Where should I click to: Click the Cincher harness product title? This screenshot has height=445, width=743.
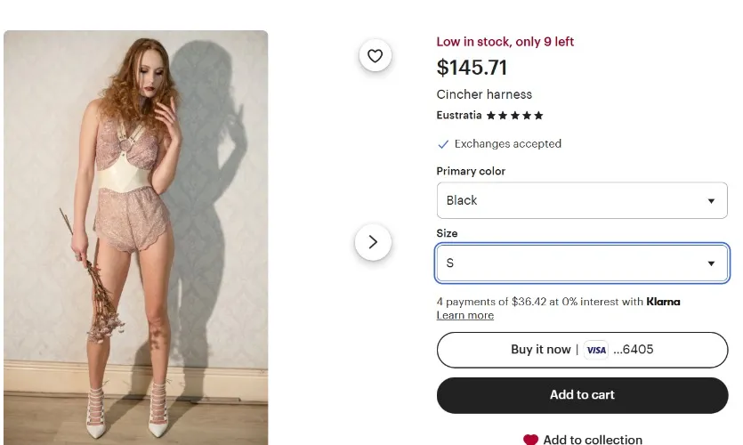tap(484, 94)
